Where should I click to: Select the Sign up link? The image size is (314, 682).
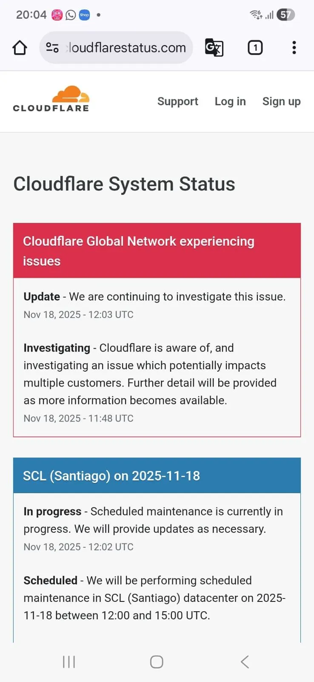(282, 101)
